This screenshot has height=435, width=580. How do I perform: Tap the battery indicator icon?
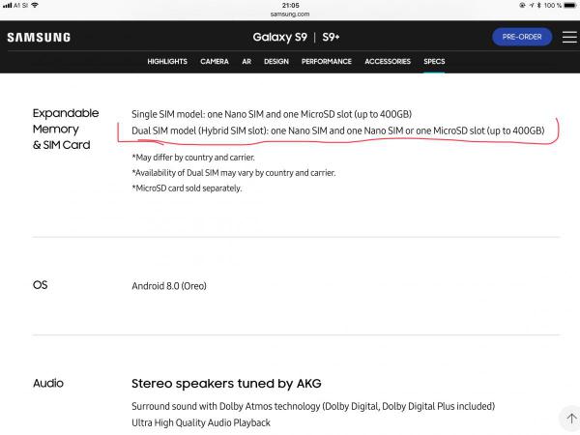tap(568, 5)
